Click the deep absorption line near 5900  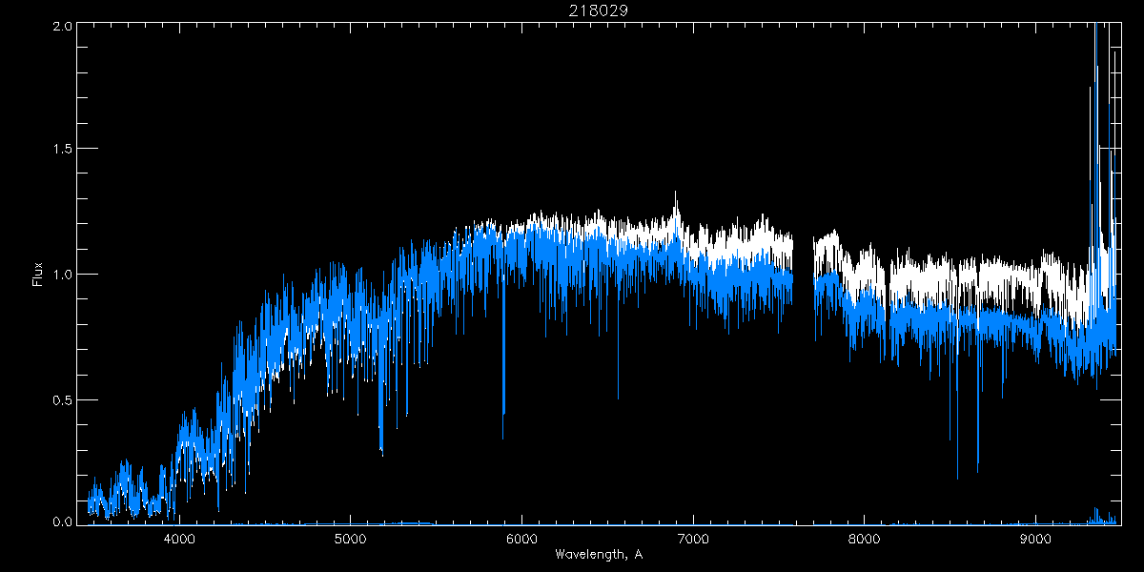click(x=503, y=410)
